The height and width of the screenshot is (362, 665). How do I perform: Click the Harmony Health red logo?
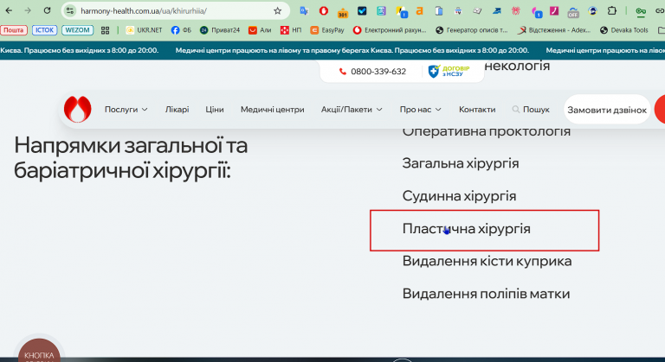[78, 109]
